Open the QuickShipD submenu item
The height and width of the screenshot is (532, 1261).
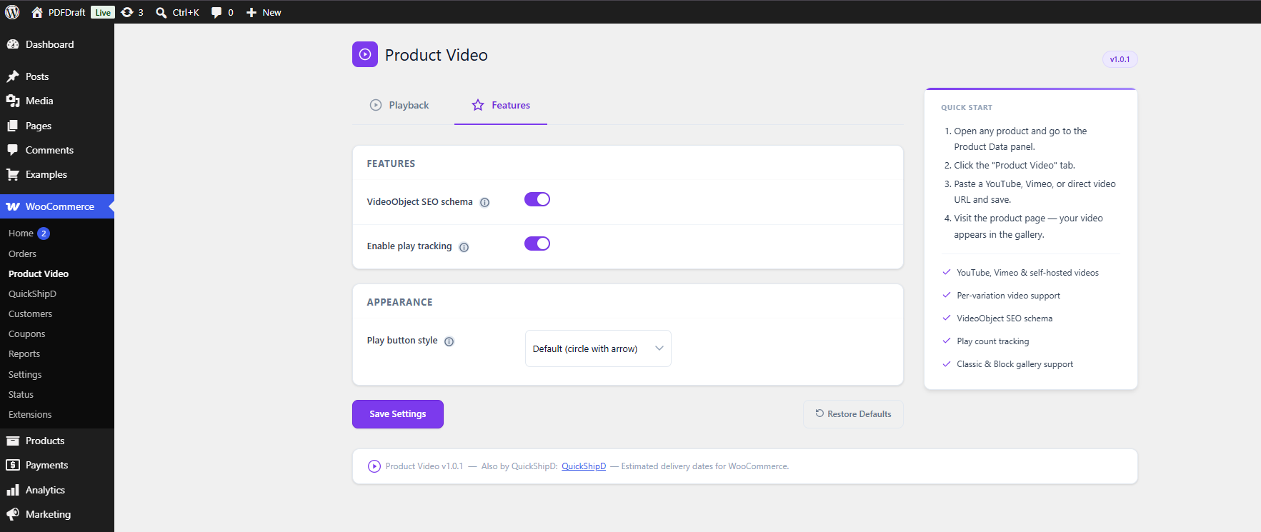tap(32, 293)
